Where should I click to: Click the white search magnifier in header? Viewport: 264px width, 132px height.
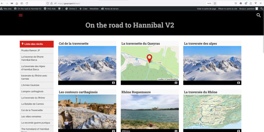coord(259,15)
